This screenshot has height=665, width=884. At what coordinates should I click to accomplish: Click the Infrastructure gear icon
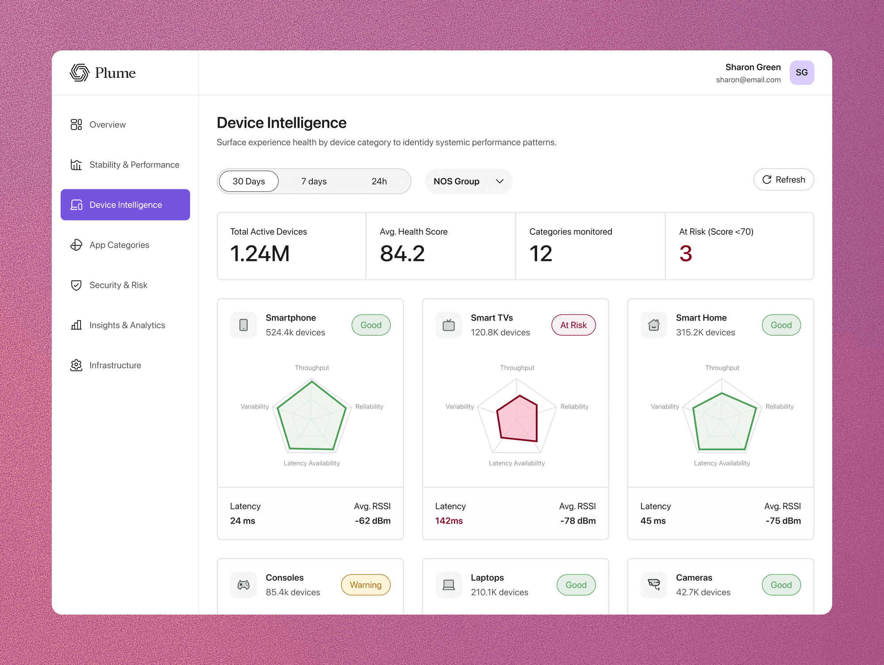[76, 365]
